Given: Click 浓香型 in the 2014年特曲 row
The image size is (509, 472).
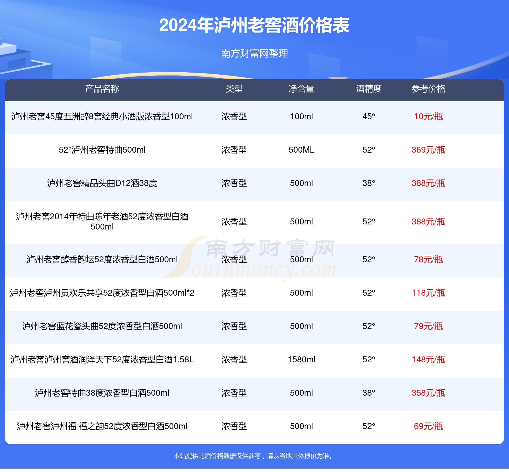Looking at the screenshot, I should pyautogui.click(x=234, y=222).
